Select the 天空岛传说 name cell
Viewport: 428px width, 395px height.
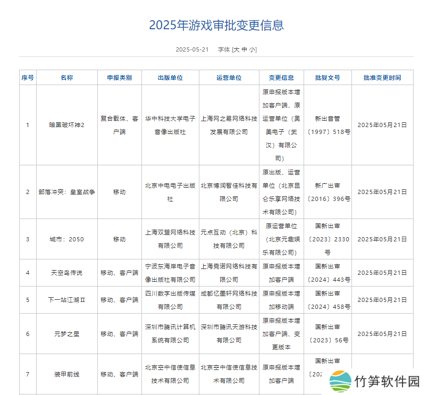tap(66, 273)
